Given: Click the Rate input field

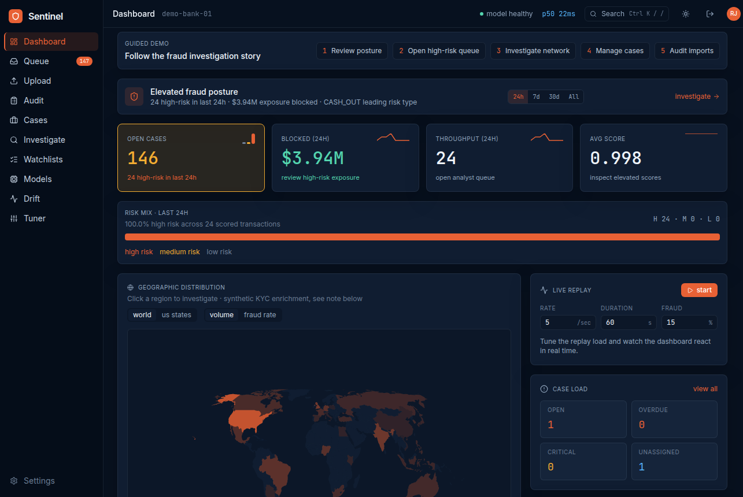Looking at the screenshot, I should 568,322.
